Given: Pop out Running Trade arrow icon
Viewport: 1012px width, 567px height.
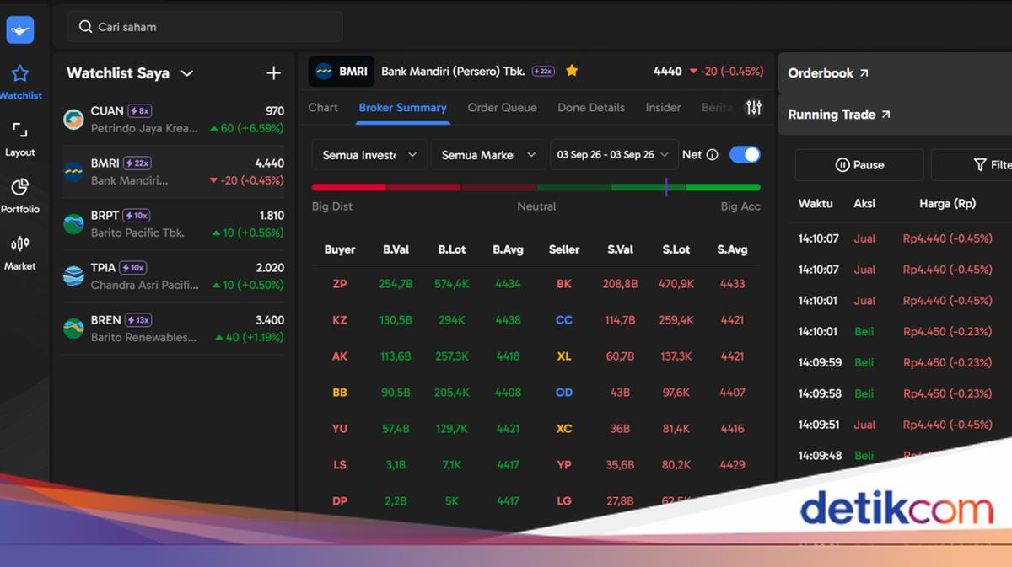Looking at the screenshot, I should 885,115.
